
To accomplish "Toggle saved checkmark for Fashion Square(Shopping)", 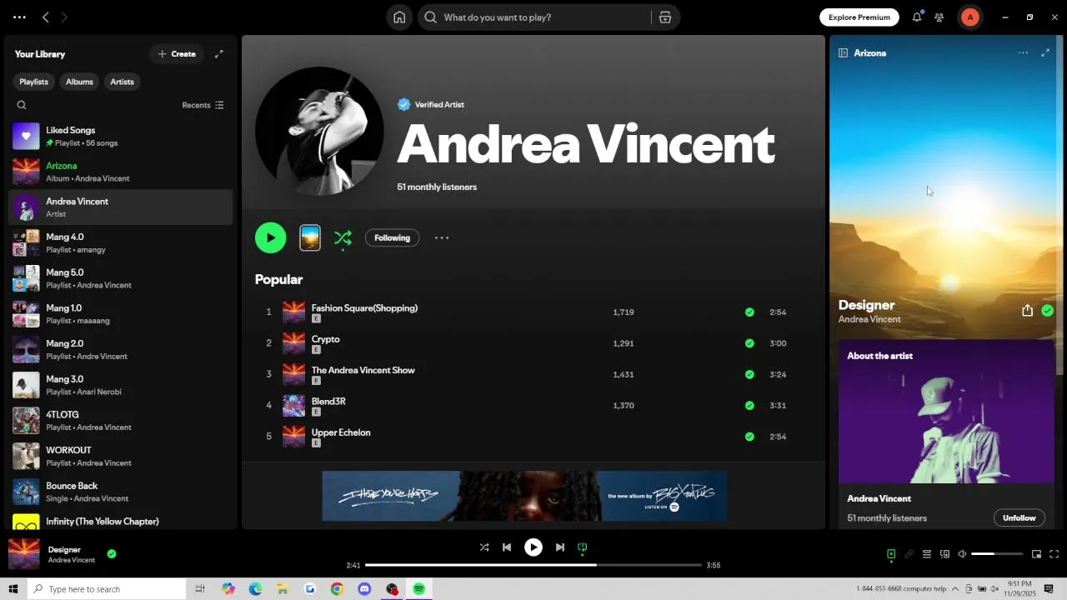I will click(749, 312).
